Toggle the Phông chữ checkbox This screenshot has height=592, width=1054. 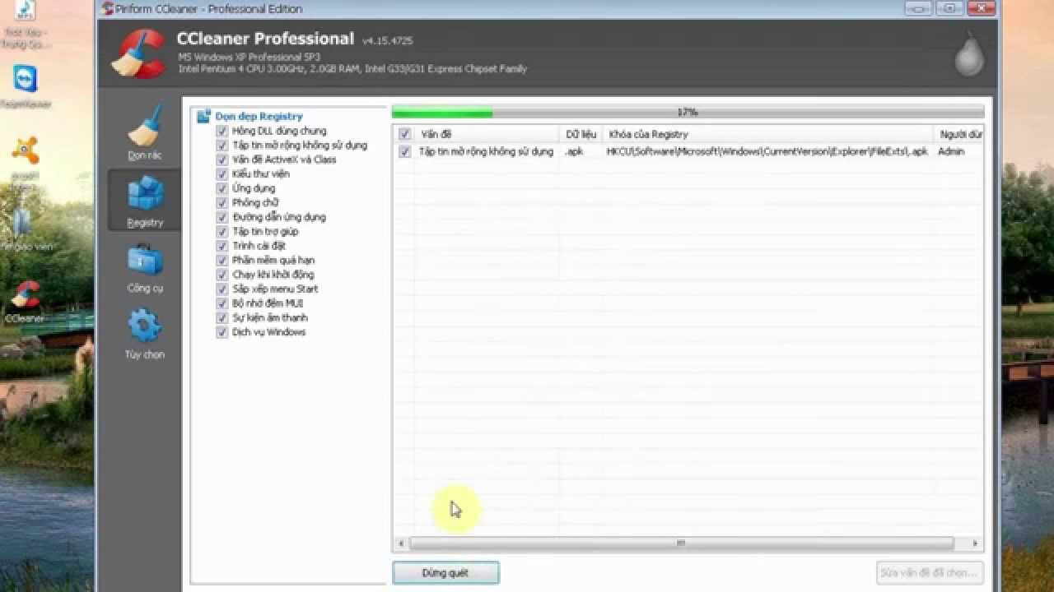[x=222, y=203]
